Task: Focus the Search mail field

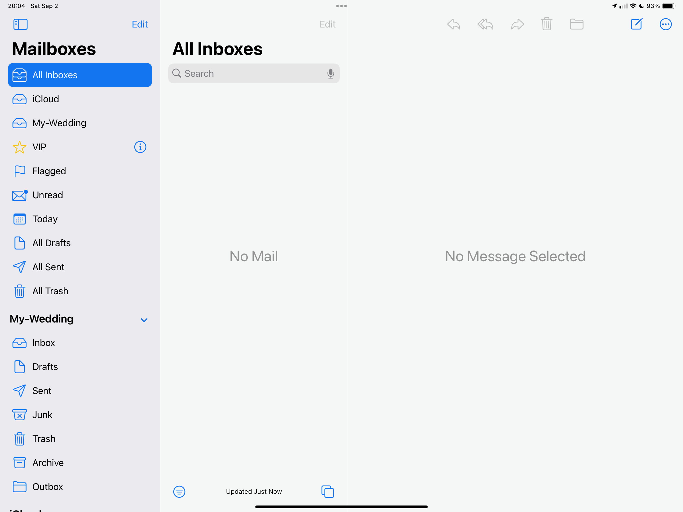Action: [x=254, y=73]
